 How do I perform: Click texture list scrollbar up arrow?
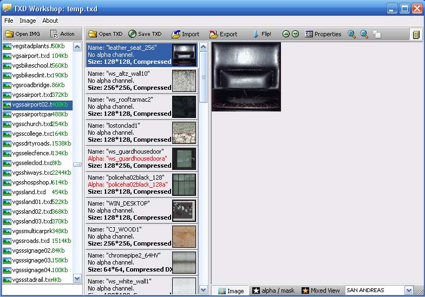click(x=203, y=47)
